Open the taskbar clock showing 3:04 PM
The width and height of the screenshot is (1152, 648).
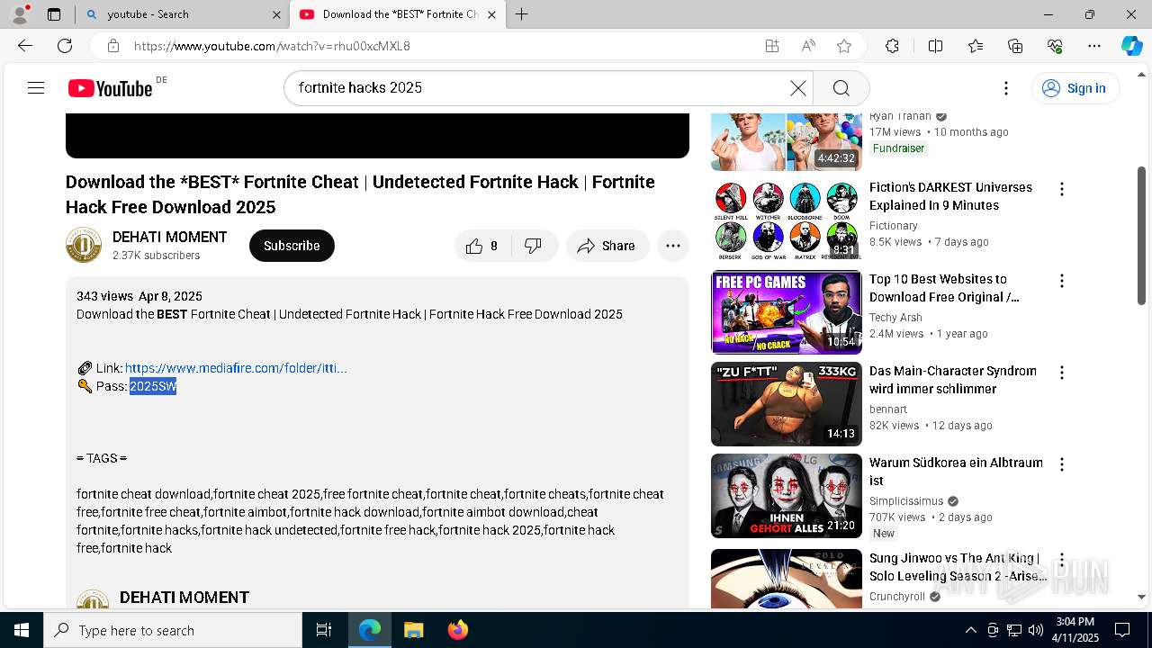pos(1075,630)
